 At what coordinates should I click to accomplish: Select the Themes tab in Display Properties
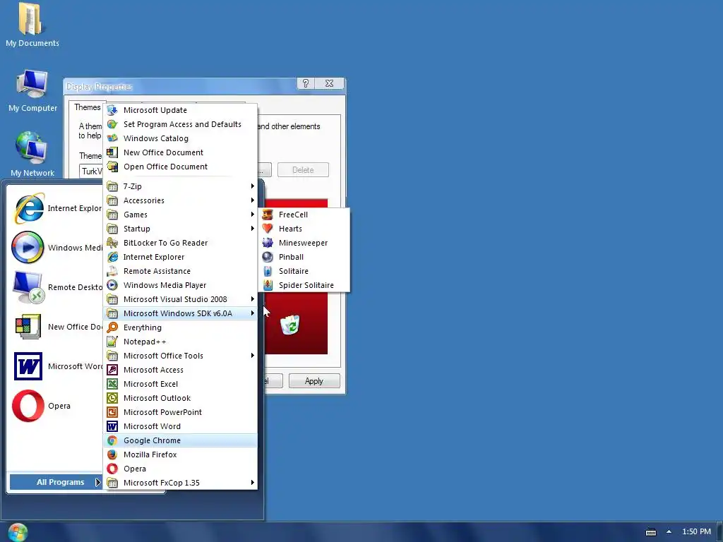[87, 107]
